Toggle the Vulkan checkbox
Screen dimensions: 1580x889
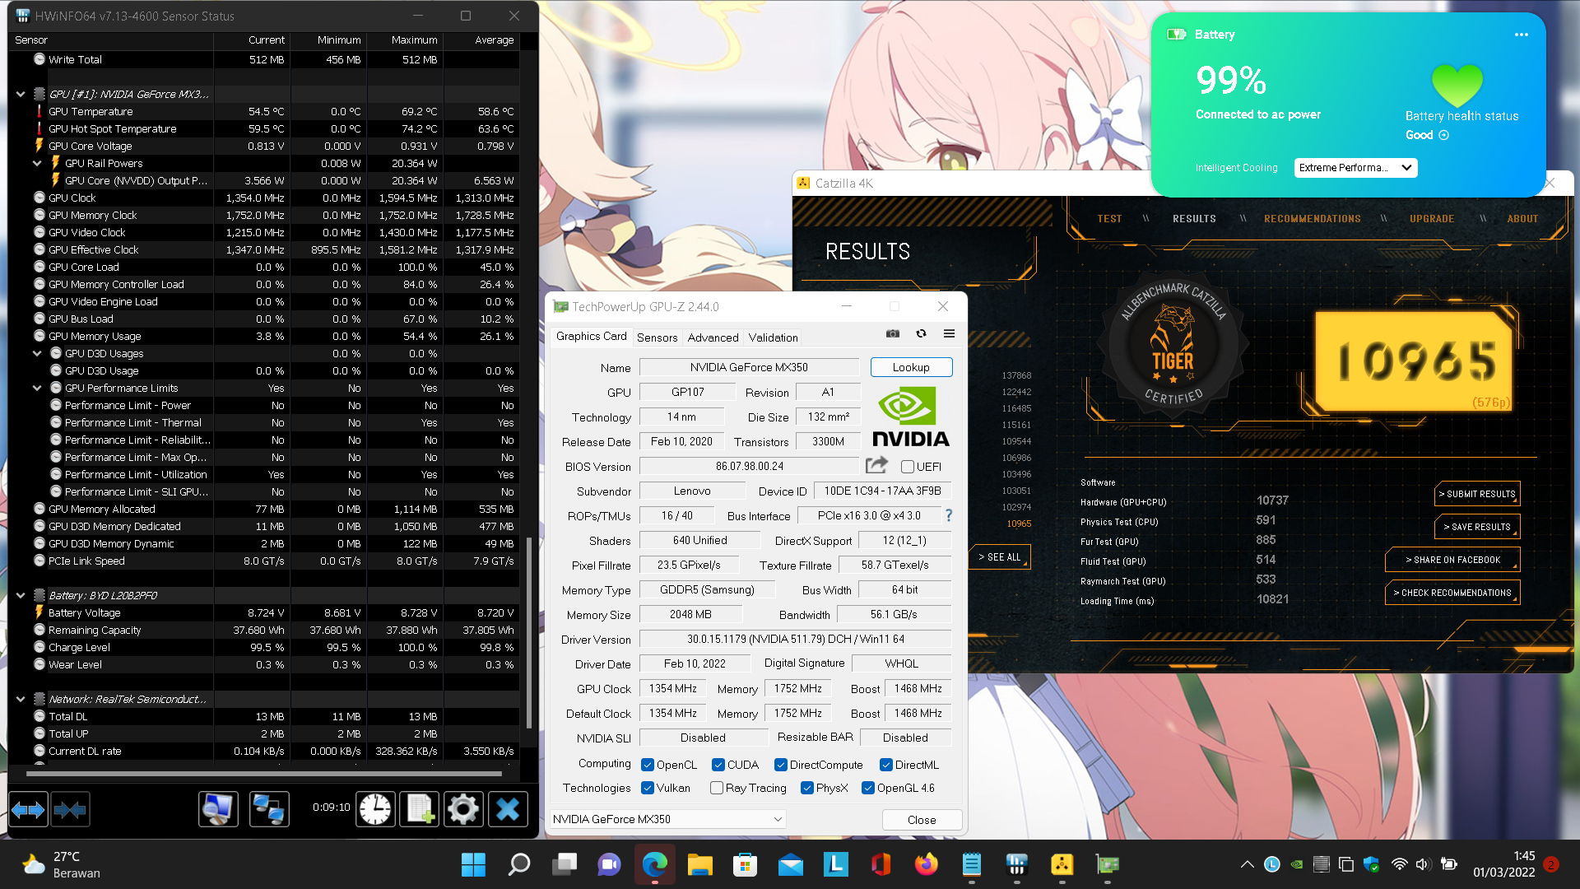(647, 788)
